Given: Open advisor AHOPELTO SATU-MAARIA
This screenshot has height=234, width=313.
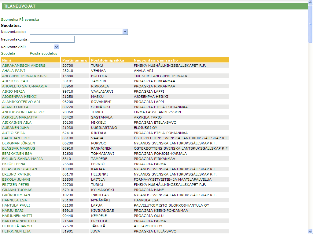Looking at the screenshot, I should pos(24,86).
